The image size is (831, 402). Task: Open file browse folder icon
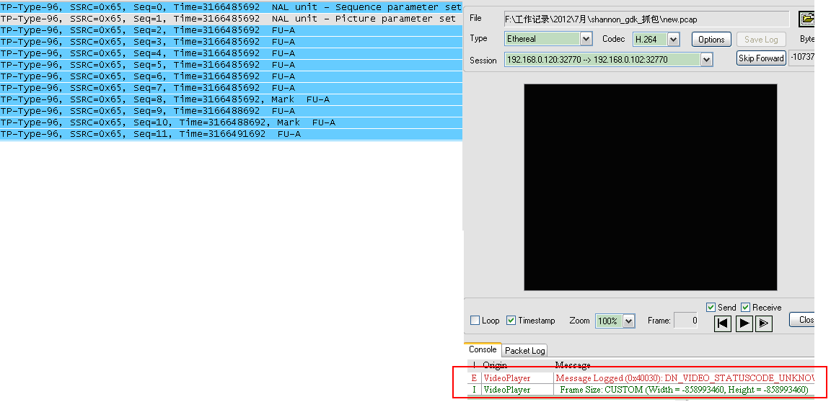pyautogui.click(x=806, y=19)
